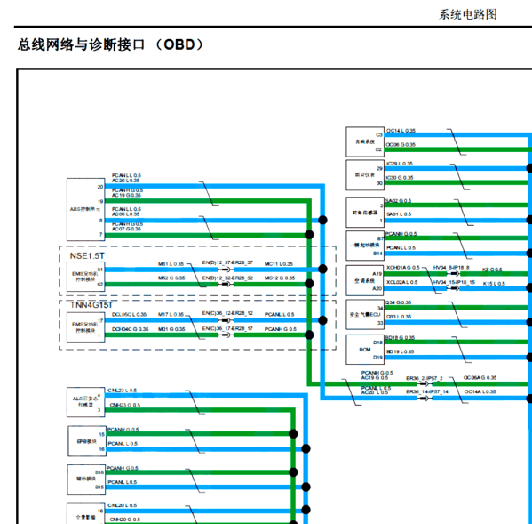532x524 pixels.
Task: Click the page title 总线网络与诊断接口 (OBD)
Action: point(111,44)
